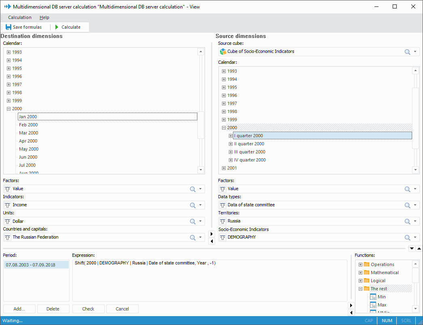The image size is (423, 325).
Task: Expand II quarter 2000 in source calendar
Action: (231, 144)
